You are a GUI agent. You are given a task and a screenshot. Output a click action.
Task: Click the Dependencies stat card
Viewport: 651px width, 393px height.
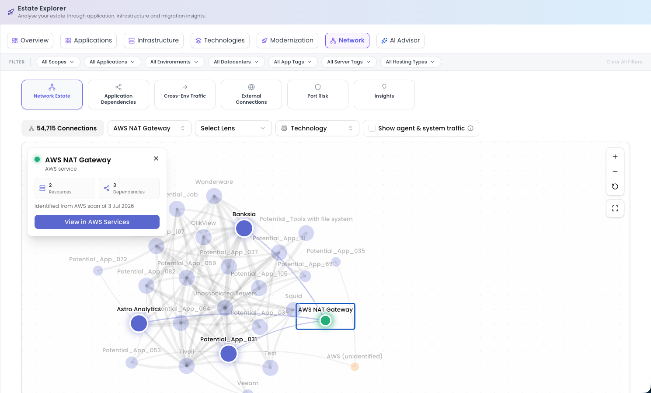[129, 188]
